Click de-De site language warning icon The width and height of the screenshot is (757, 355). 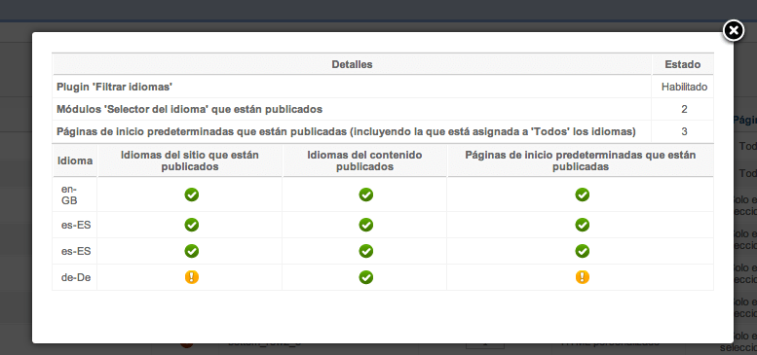(192, 277)
